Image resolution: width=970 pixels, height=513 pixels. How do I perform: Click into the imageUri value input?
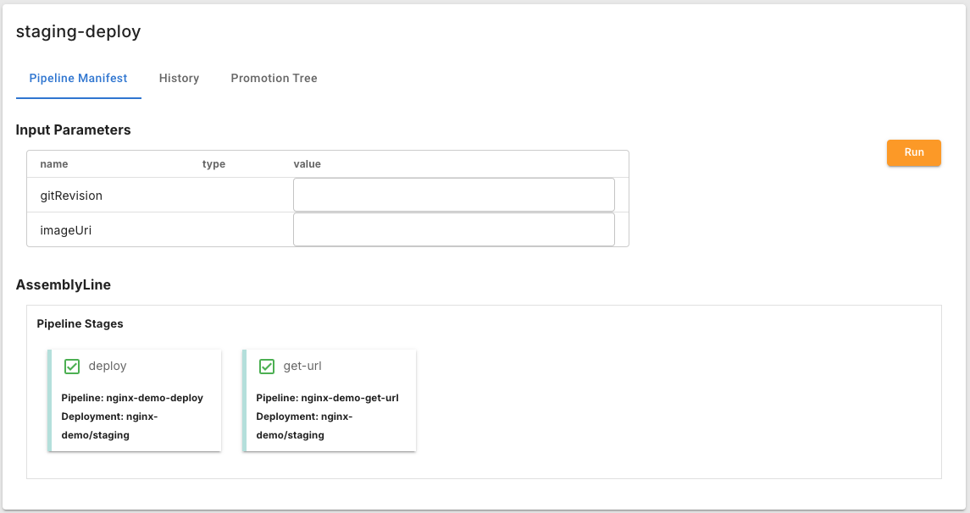453,229
